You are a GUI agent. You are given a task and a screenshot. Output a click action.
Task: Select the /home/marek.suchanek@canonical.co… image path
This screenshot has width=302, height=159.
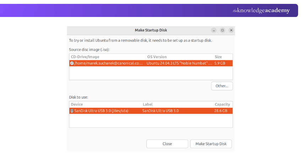coord(109,63)
